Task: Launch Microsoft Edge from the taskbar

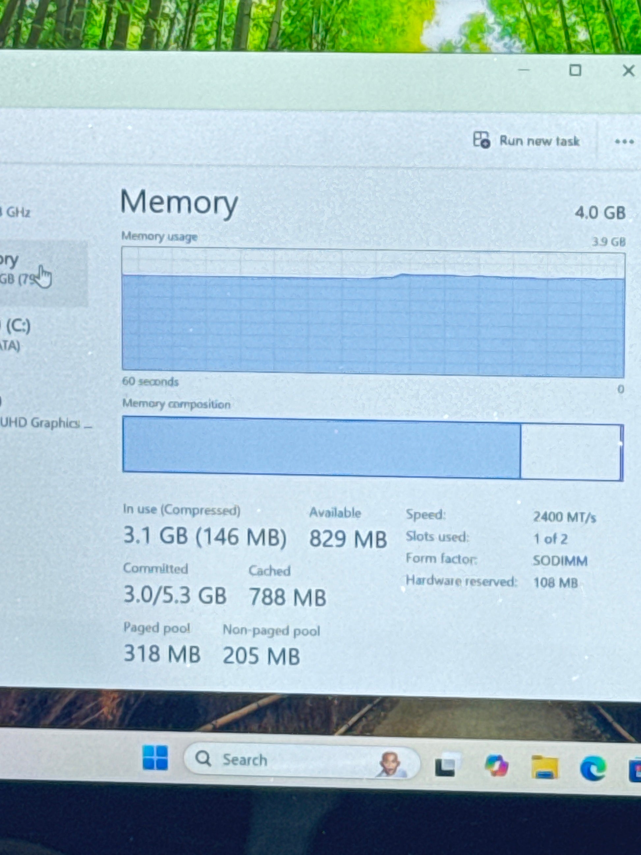Action: [593, 768]
